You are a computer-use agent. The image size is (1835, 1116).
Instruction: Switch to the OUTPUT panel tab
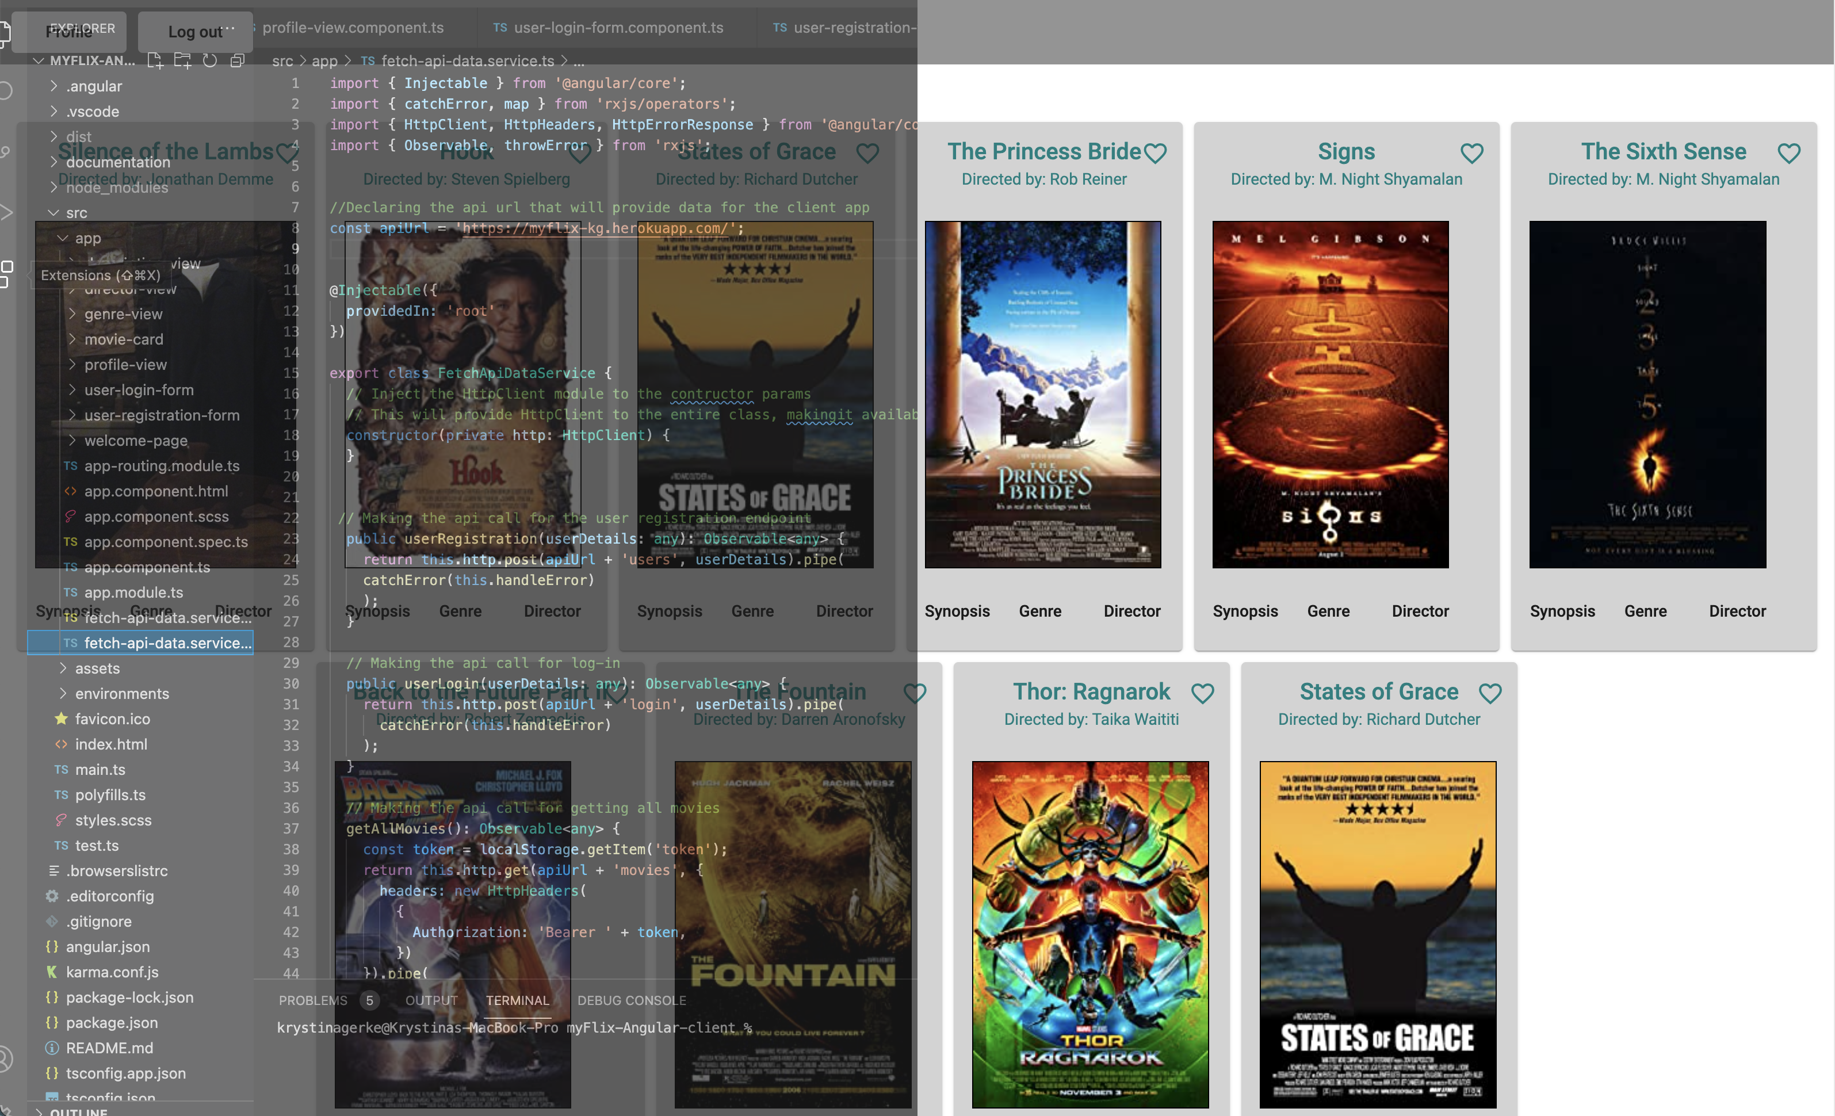pyautogui.click(x=431, y=1000)
